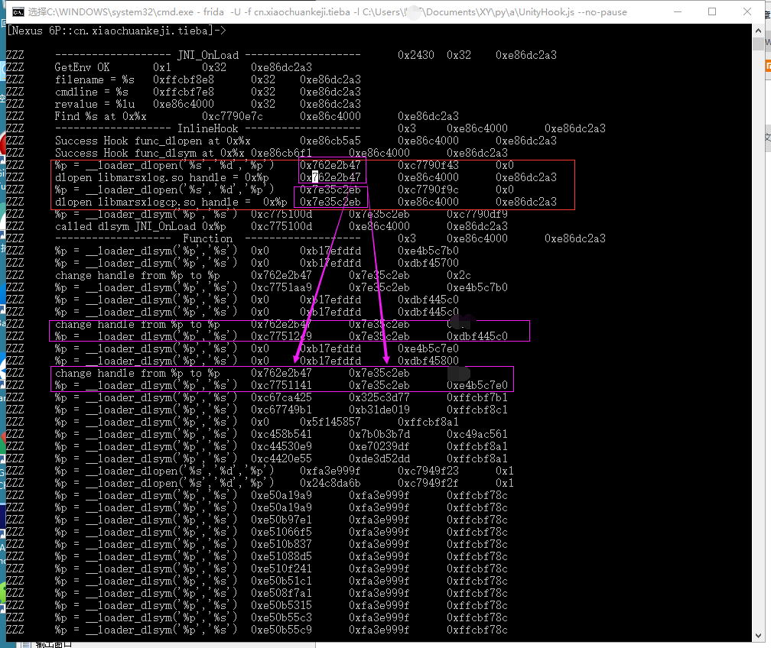
Task: Click the value 0xffcbf7b1
Action: [x=477, y=398]
